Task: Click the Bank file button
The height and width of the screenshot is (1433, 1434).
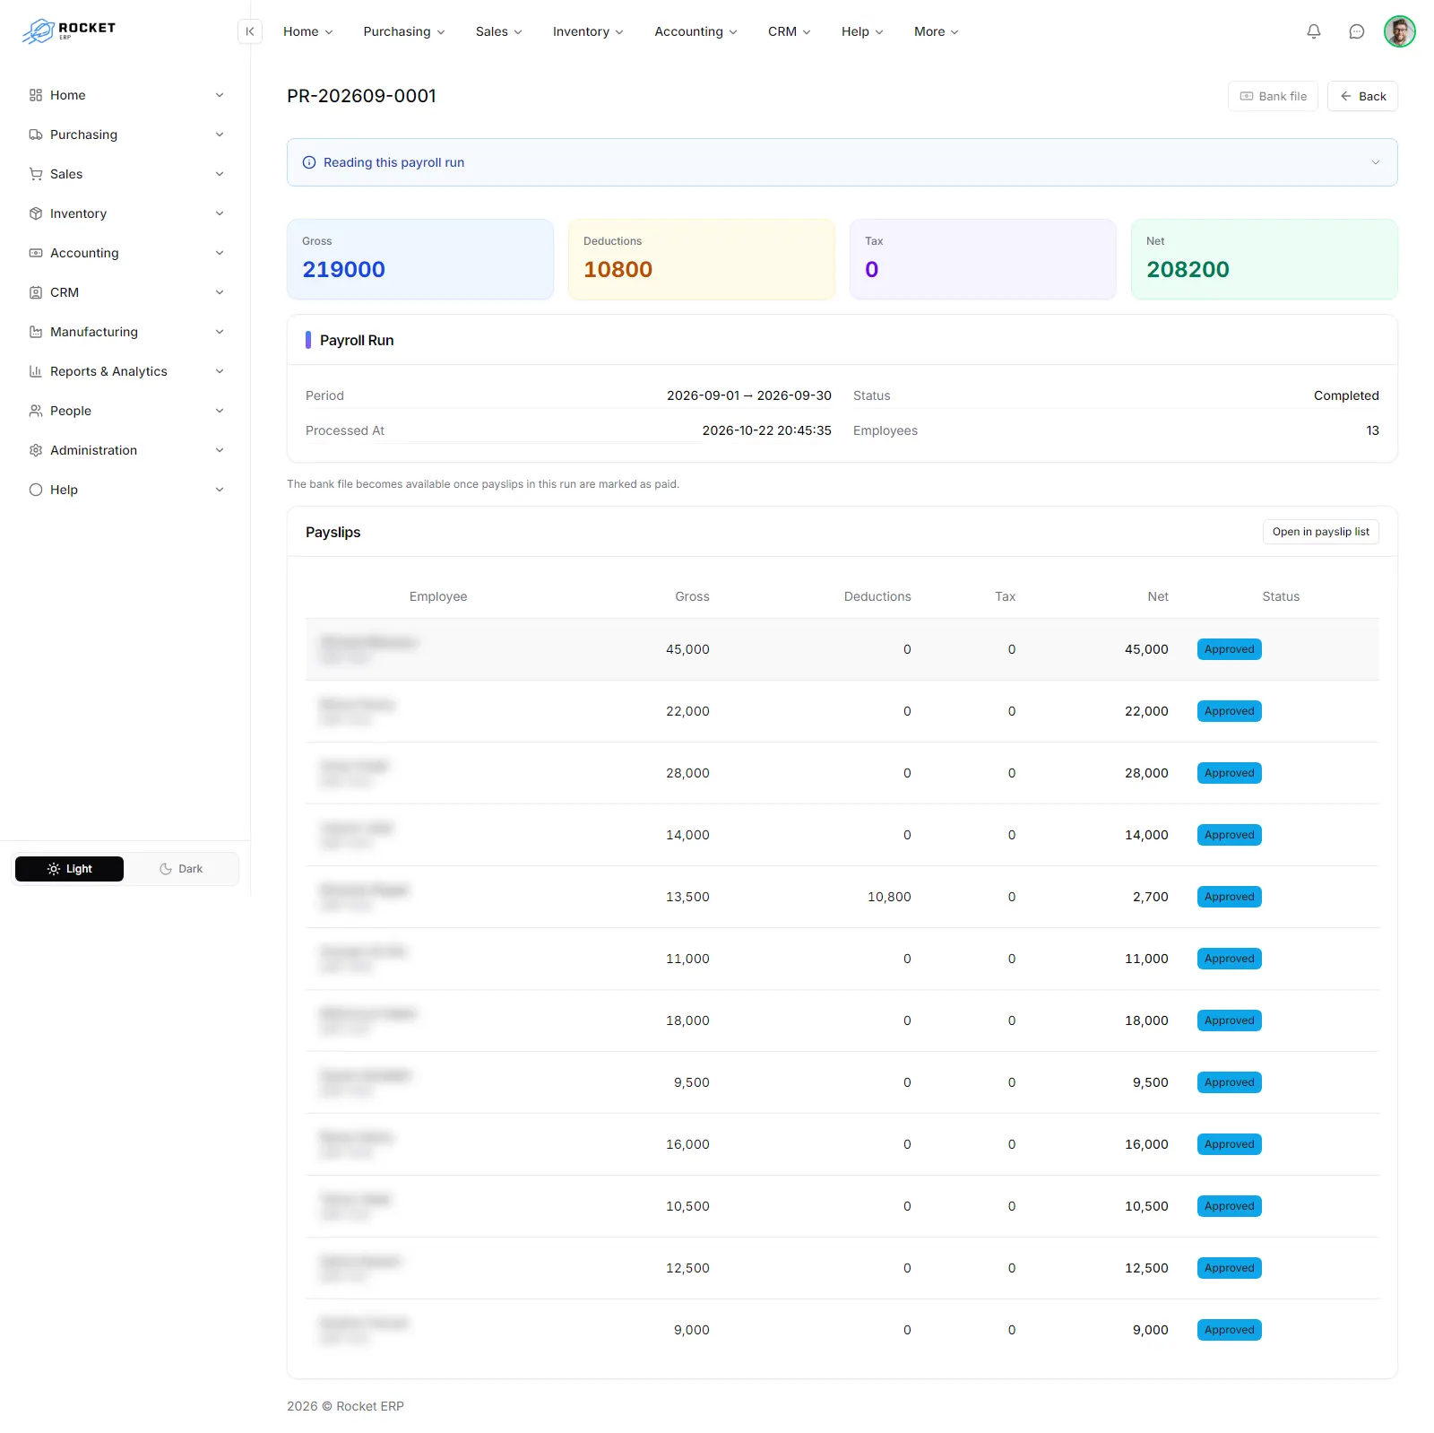Action: (x=1273, y=96)
